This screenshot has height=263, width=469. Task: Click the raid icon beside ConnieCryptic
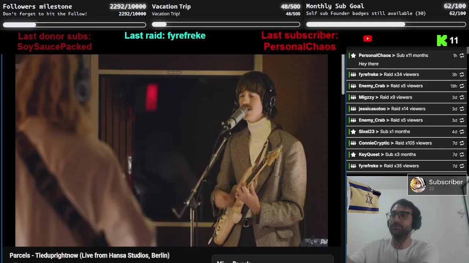tap(353, 143)
